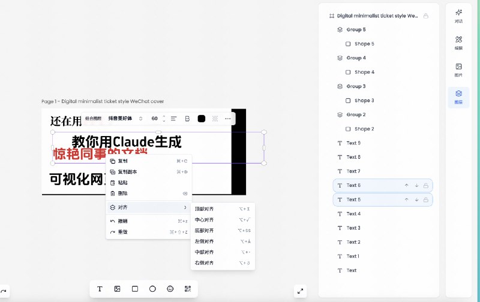Open the Emoji sticker tool

pyautogui.click(x=170, y=289)
